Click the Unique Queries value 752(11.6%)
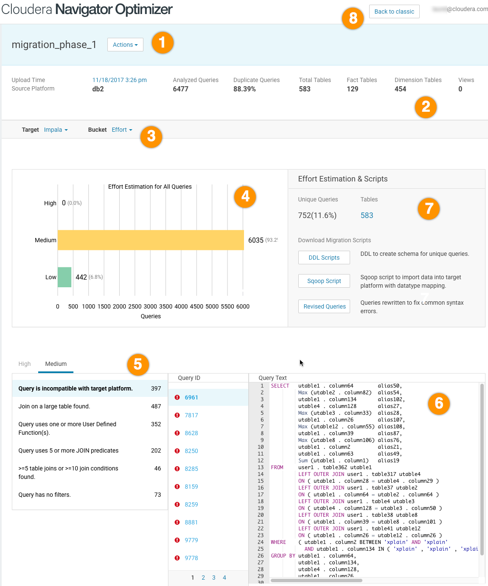 pos(317,215)
